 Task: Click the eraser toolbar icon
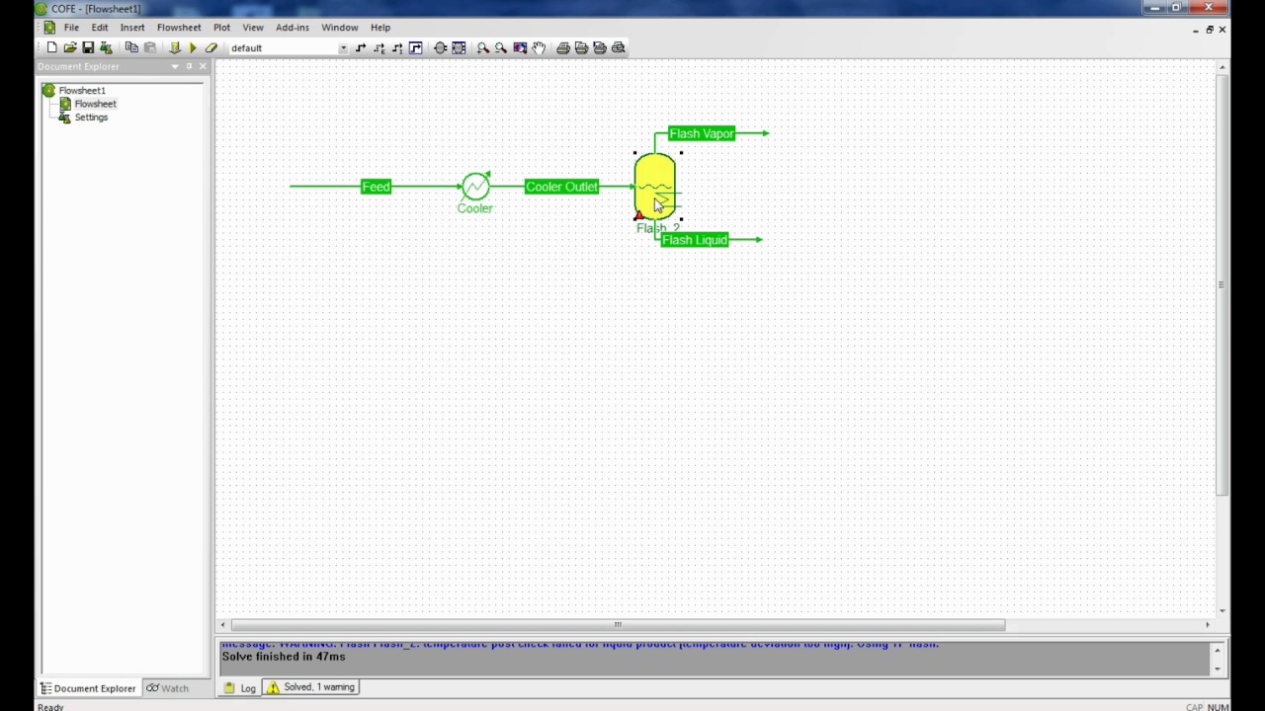click(x=211, y=47)
